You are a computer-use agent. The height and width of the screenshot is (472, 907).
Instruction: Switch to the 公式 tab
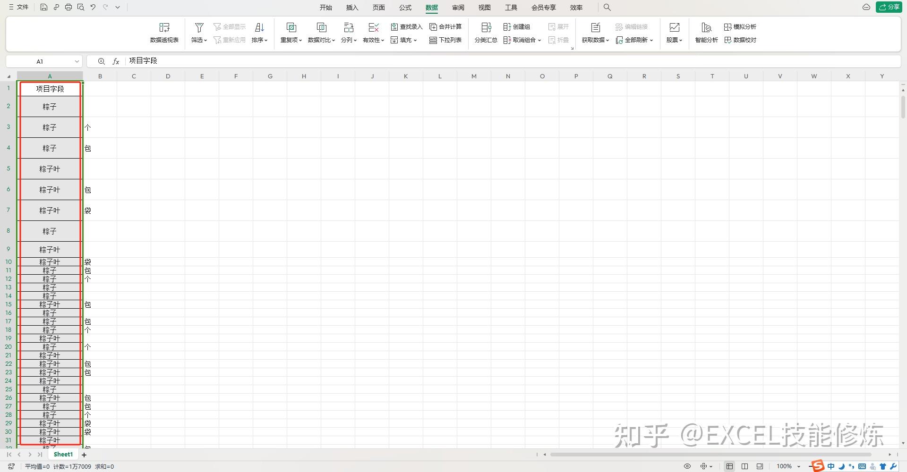[405, 8]
